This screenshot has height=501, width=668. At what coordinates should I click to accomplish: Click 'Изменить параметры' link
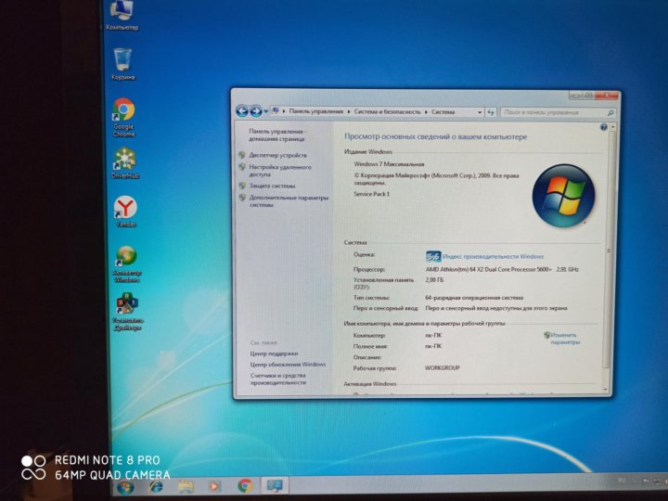[564, 338]
